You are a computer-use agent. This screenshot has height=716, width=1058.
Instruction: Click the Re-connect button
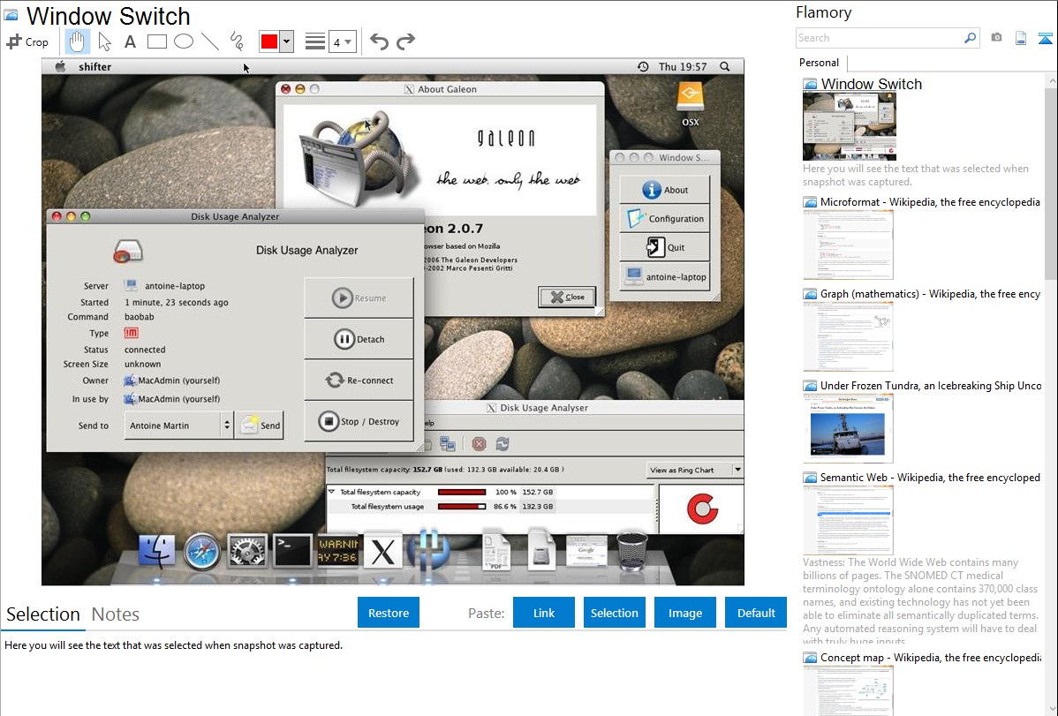[359, 380]
